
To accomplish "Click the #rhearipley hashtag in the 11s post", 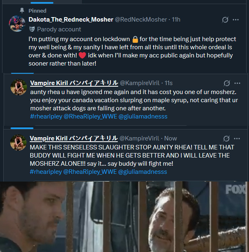I will [46, 116].
